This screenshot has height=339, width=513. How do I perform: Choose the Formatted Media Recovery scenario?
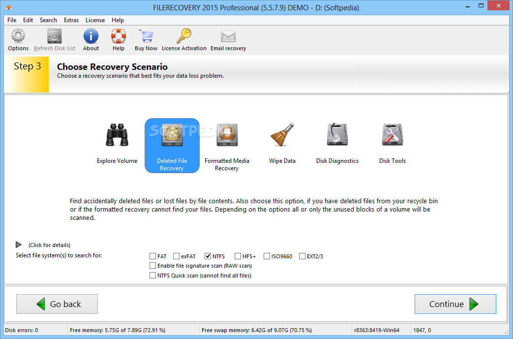click(x=227, y=147)
